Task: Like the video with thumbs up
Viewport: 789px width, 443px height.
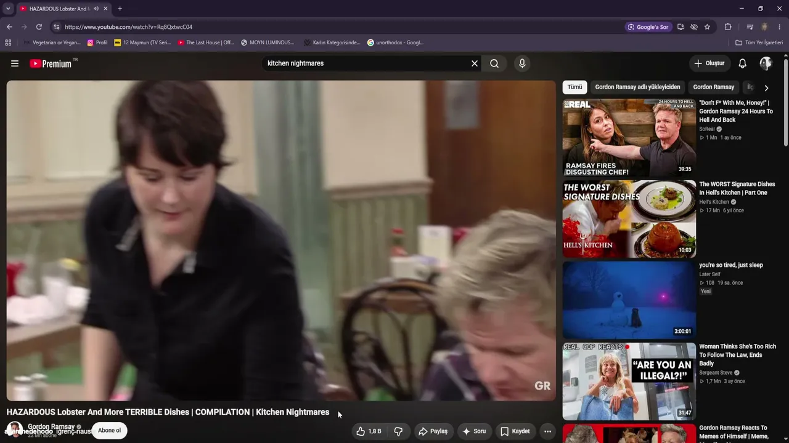Action: click(369, 431)
